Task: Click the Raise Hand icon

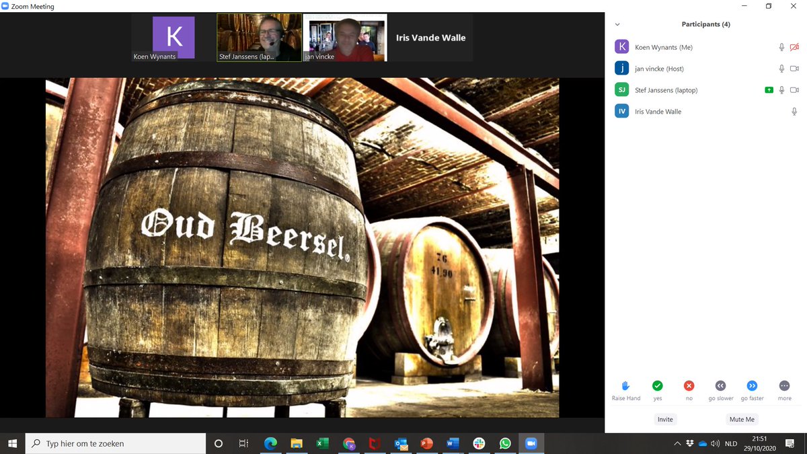Action: pos(625,385)
